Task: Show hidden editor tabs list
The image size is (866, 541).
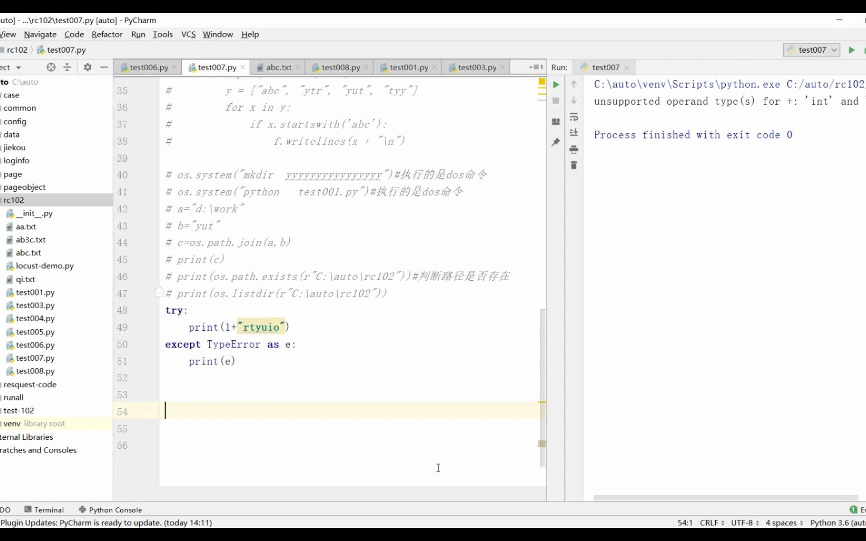Action: coord(536,67)
